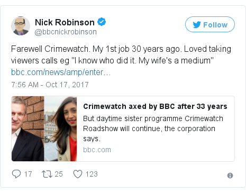The height and width of the screenshot is (193, 246).
Task: Click the 123 likes count
Action: 92,174
